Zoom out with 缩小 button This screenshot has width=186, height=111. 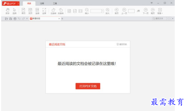87,11
